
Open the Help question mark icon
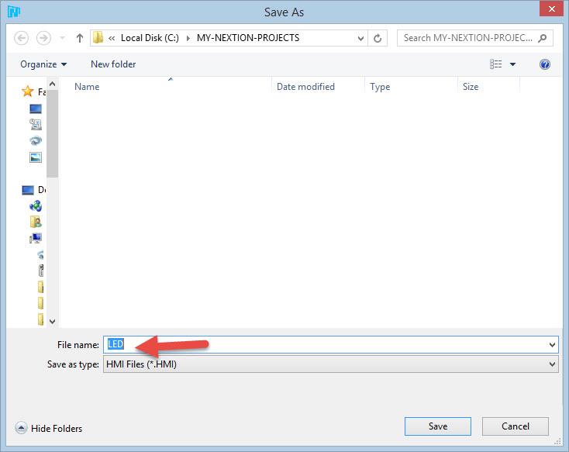coord(545,64)
